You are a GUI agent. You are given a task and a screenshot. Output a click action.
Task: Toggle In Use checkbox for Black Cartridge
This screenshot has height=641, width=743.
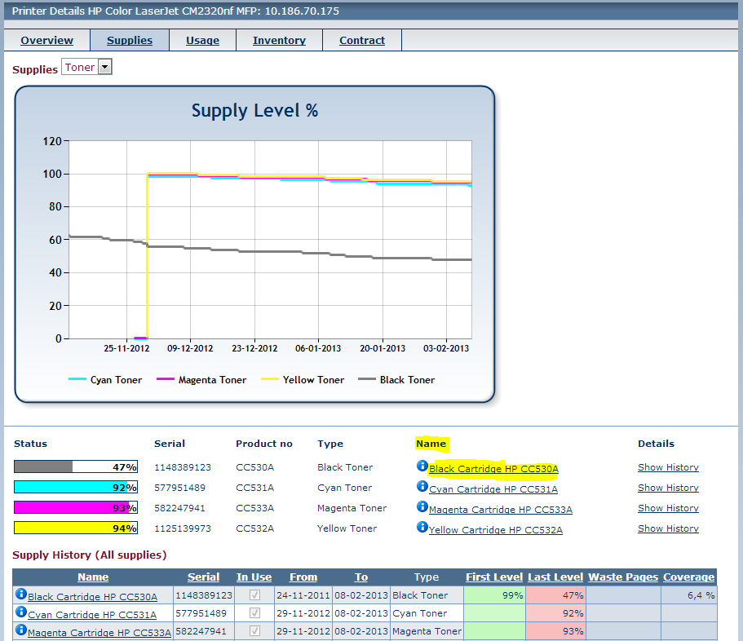pos(254,595)
